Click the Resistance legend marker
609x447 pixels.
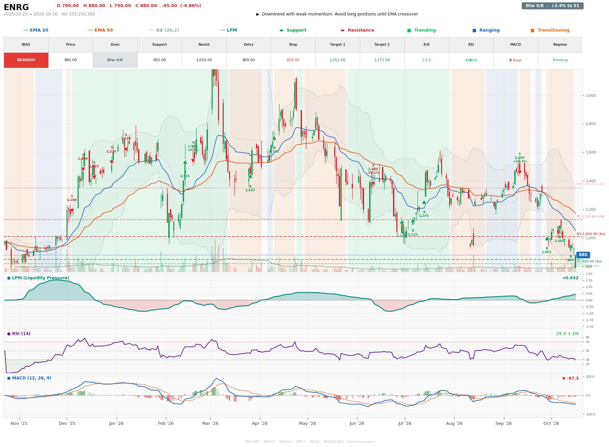pos(342,30)
